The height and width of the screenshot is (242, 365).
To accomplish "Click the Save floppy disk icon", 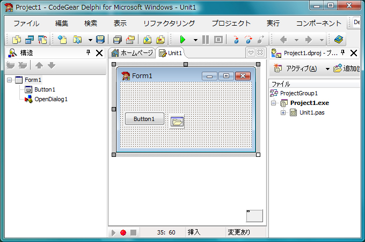I will (100, 40).
